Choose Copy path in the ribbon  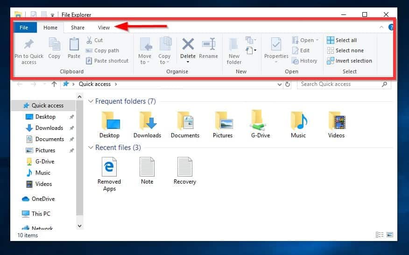(102, 50)
